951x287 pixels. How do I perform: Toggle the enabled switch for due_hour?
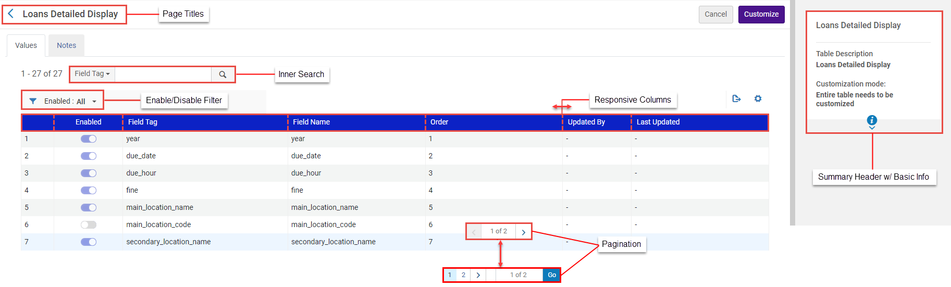(x=89, y=173)
